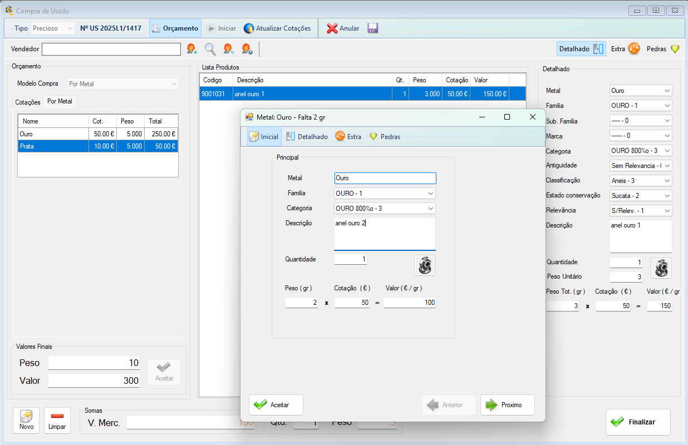This screenshot has width=688, height=445.
Task: Click the disabled Anterior button
Action: coord(449,405)
